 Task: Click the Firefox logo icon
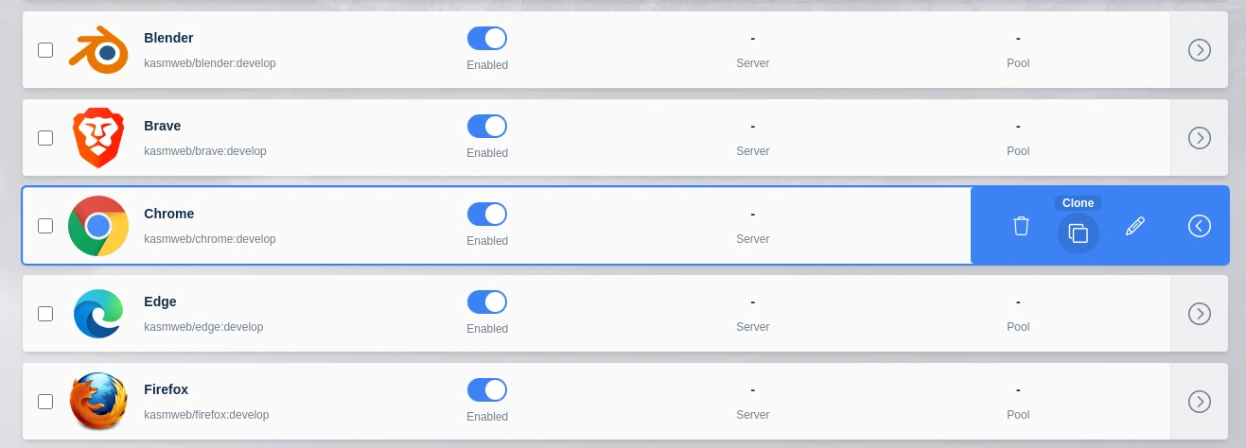point(98,402)
